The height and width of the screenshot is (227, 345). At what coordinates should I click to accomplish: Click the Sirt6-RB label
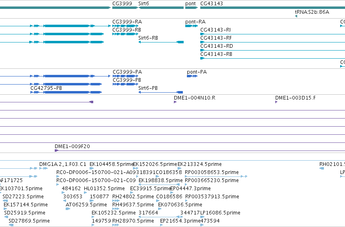[148, 38]
